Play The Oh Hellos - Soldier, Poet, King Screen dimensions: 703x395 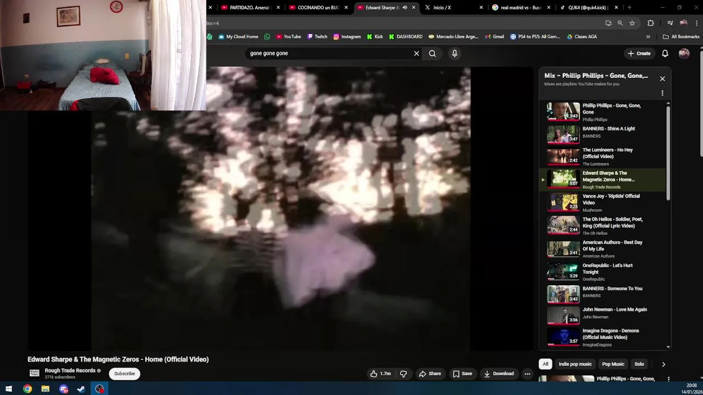603,225
